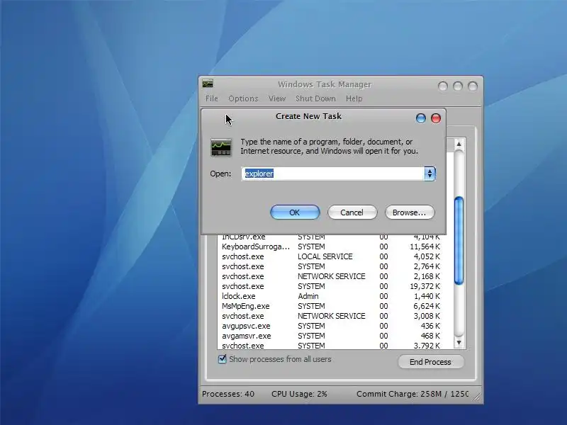This screenshot has height=425, width=567.
Task: Close the Create New Task dialog with the red button
Action: [436, 118]
